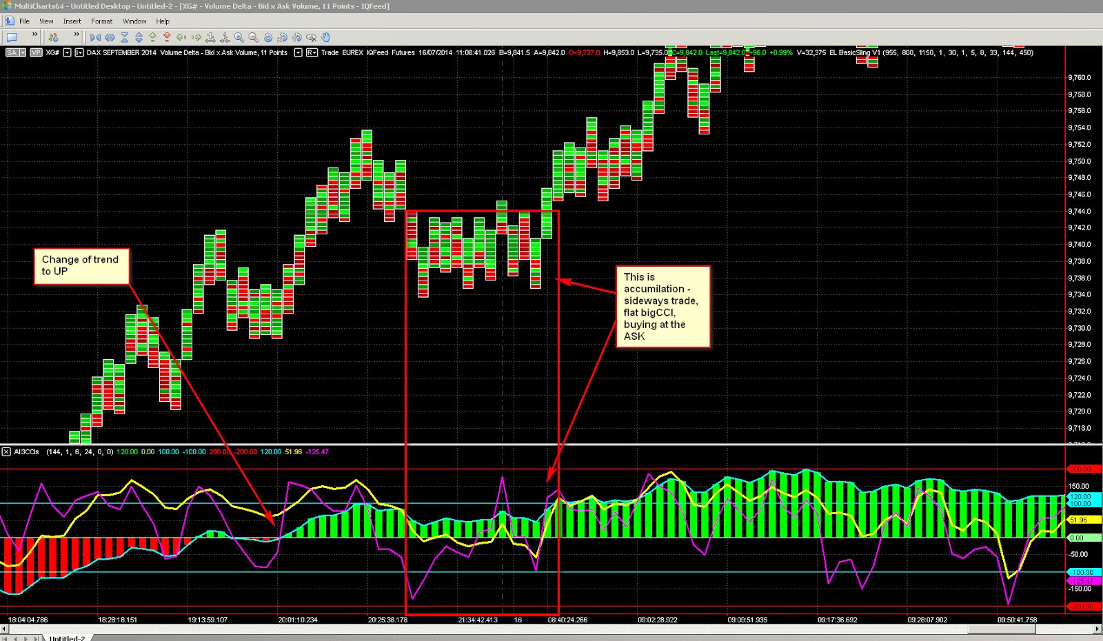
Task: Open the dropdown after '11 Points'
Action: [298, 52]
